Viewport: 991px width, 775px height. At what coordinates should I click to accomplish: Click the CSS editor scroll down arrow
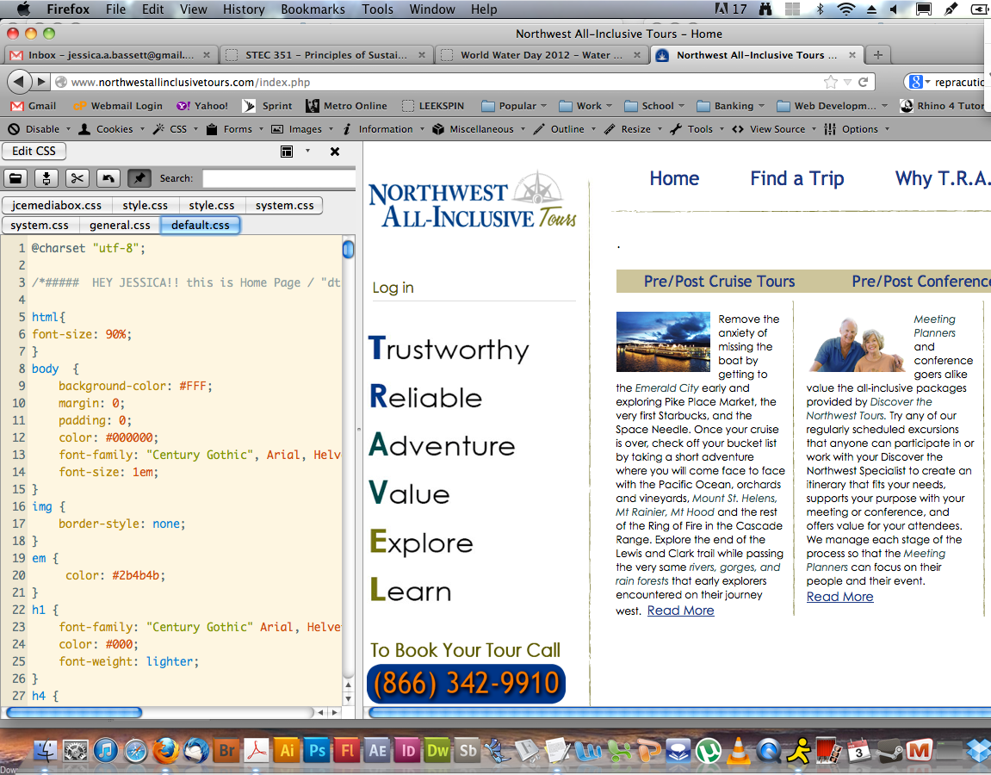348,699
